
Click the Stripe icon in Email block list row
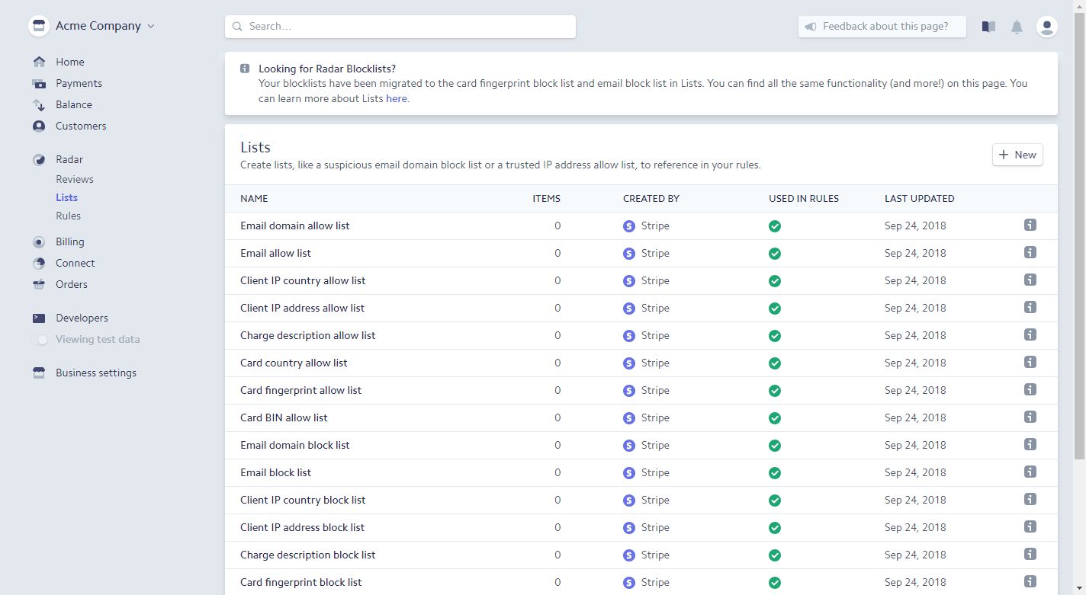(x=629, y=473)
